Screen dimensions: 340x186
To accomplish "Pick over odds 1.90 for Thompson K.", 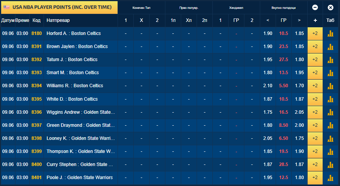I will point(299,151).
